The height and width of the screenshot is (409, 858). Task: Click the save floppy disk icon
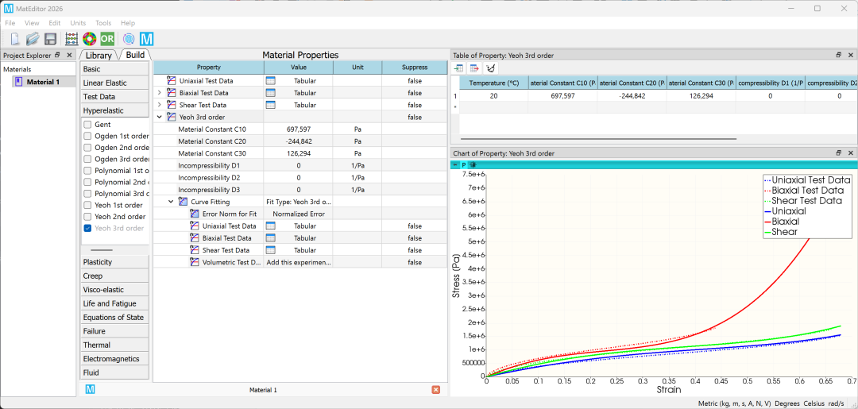point(50,39)
